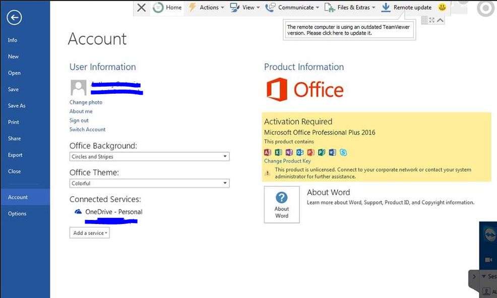Image resolution: width=497 pixels, height=298 pixels.
Task: Click the grid icon under the toolbar
Action: point(424,20)
